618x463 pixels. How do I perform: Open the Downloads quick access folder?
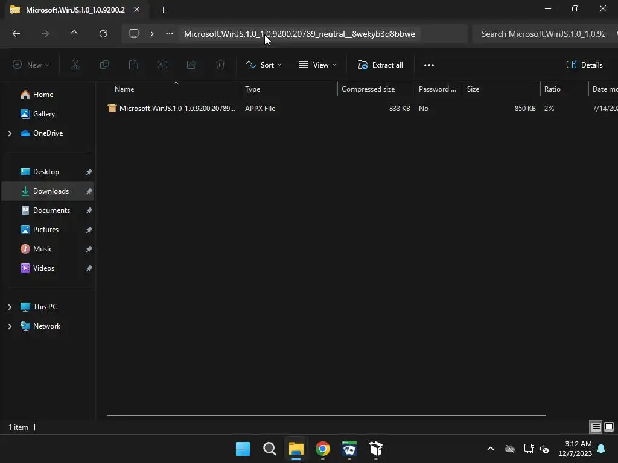51,191
